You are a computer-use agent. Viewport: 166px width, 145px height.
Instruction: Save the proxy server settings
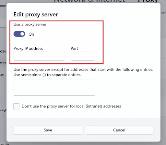coord(48,130)
